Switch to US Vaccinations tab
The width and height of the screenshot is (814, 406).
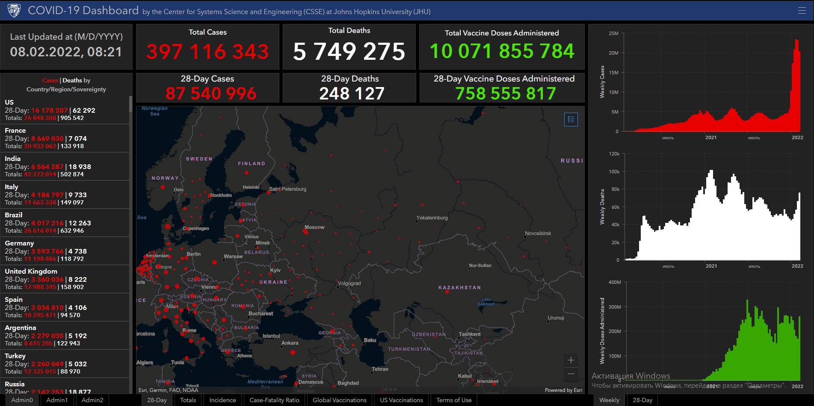[x=401, y=400]
